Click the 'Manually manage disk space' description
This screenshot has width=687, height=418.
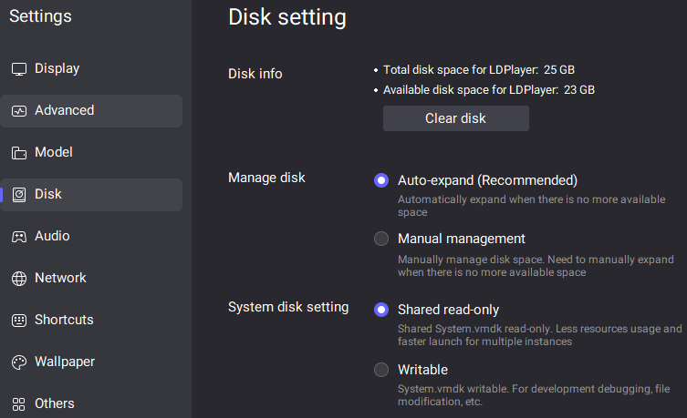click(x=536, y=266)
